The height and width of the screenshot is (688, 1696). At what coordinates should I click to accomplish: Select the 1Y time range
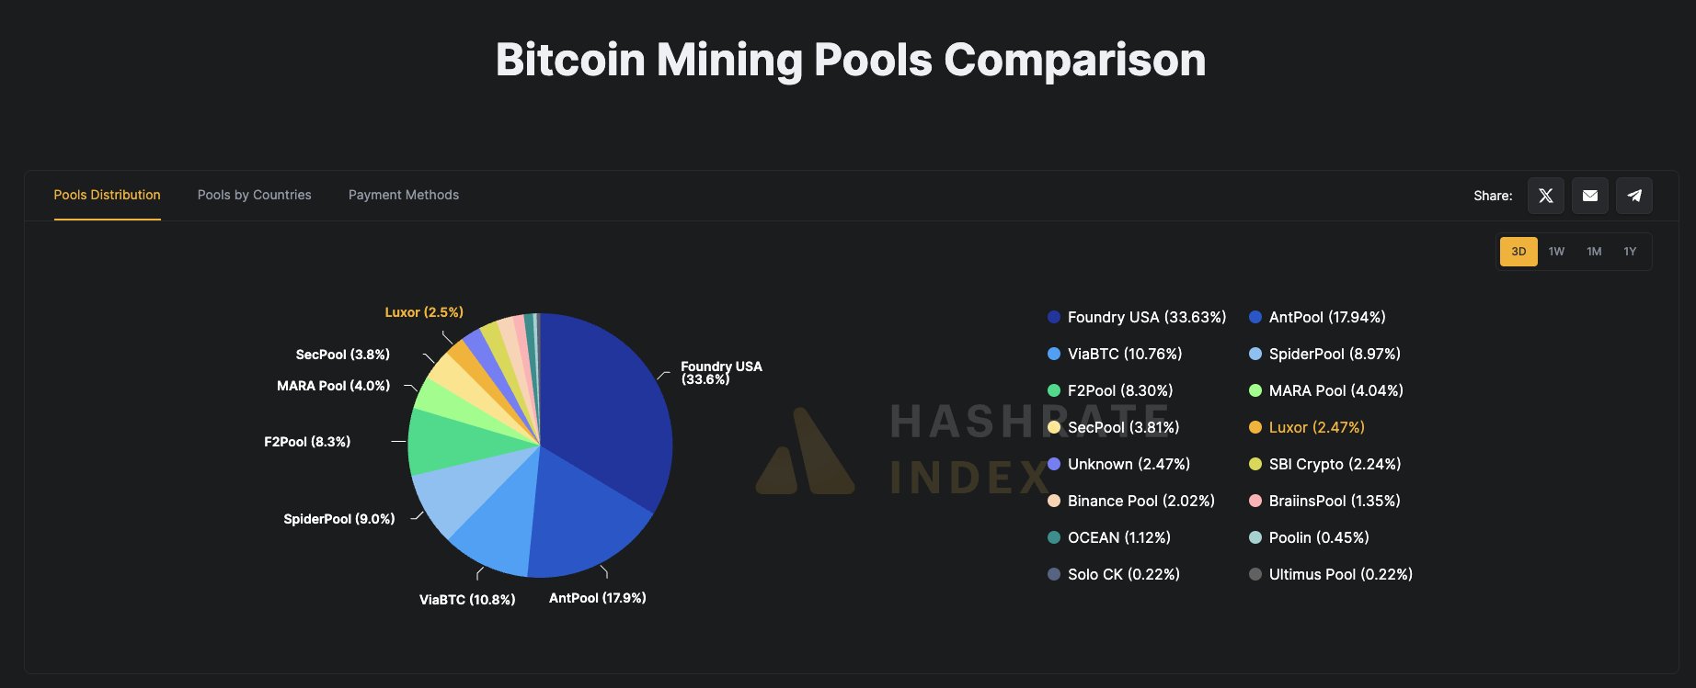coord(1630,251)
